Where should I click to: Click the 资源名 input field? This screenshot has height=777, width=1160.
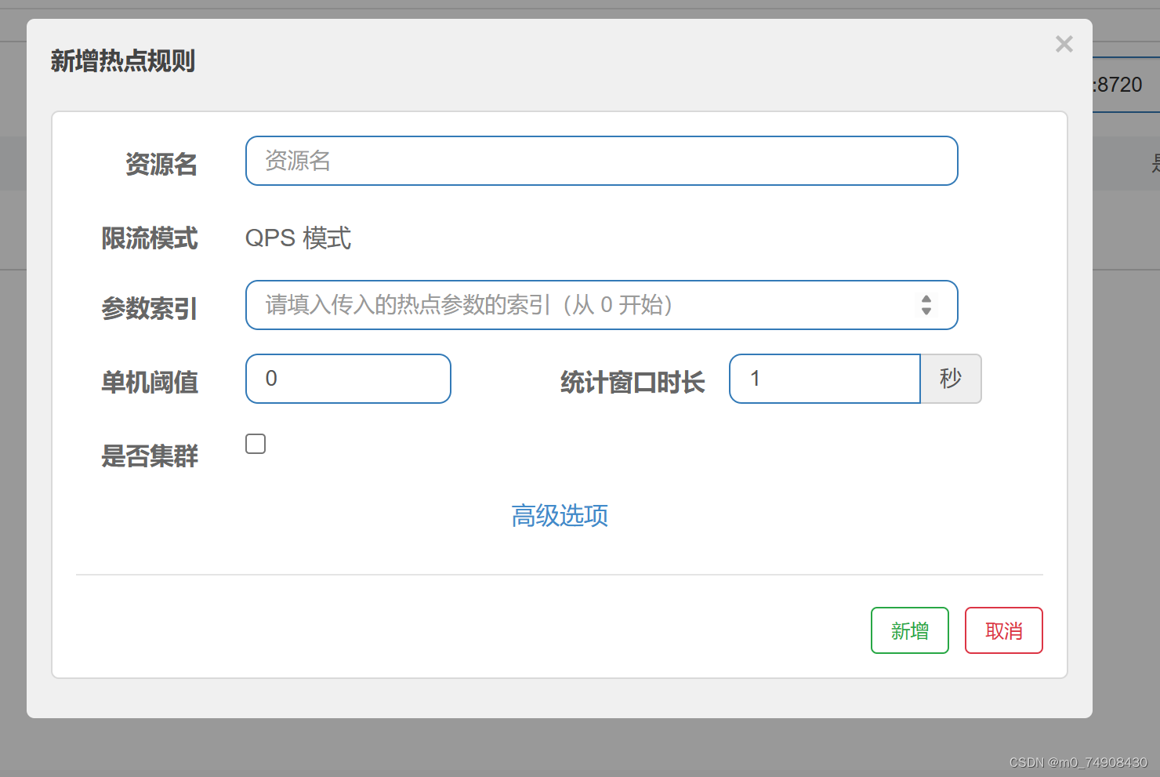pyautogui.click(x=600, y=161)
